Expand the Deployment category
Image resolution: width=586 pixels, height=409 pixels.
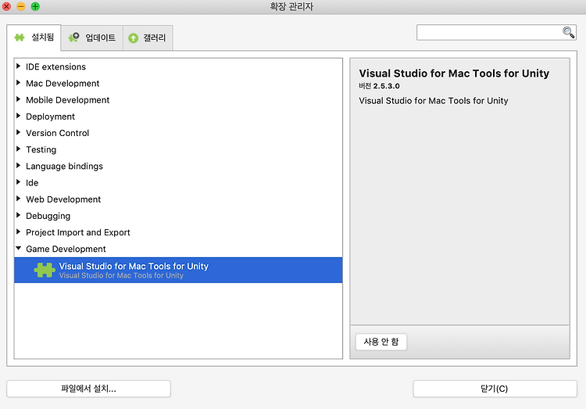pos(18,116)
